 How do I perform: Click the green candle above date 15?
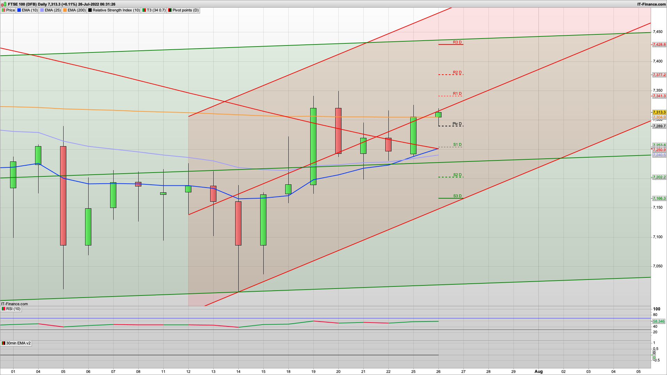pos(263,220)
